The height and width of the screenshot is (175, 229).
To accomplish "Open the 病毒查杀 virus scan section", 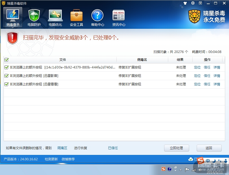I will [13, 17].
